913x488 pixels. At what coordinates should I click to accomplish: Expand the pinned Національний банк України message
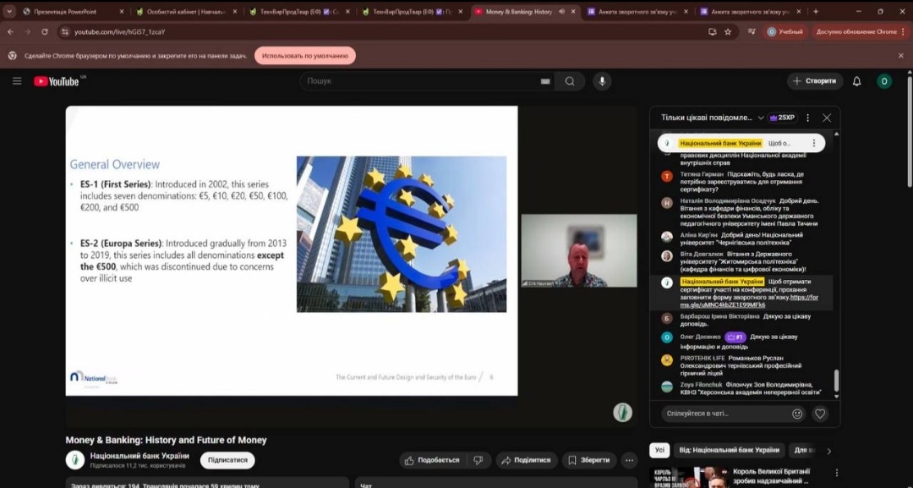pyautogui.click(x=741, y=143)
